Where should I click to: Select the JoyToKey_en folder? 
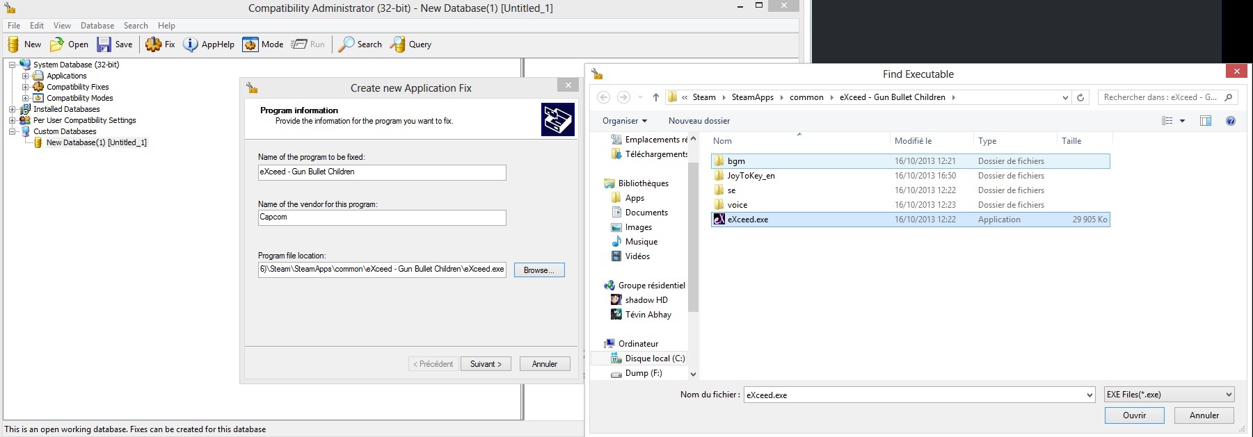coord(910,176)
